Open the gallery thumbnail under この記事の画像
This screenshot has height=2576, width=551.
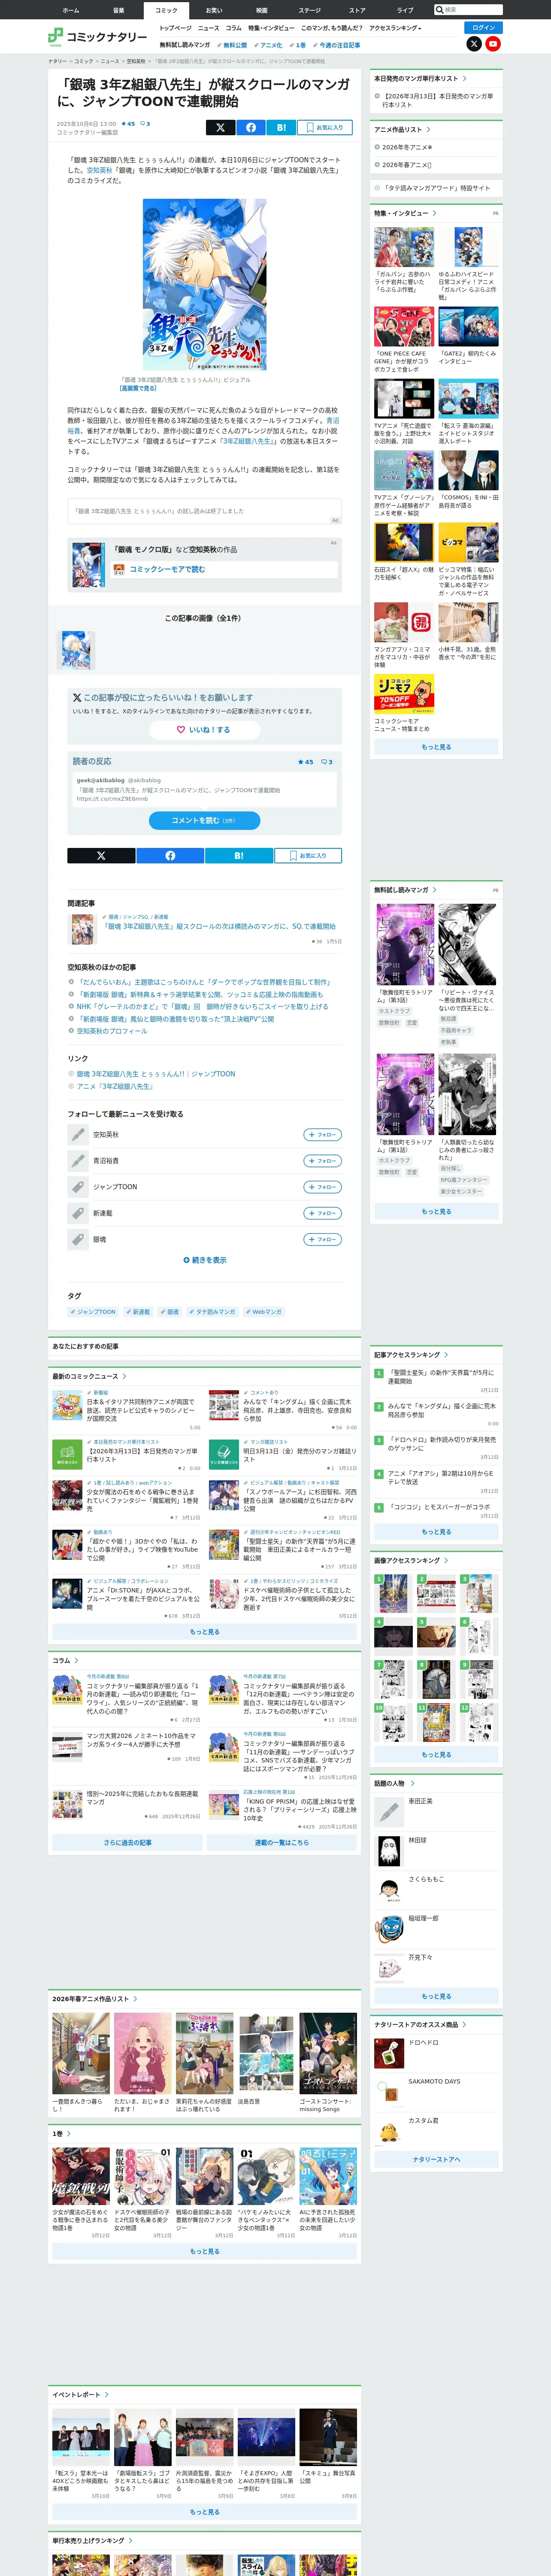(77, 650)
